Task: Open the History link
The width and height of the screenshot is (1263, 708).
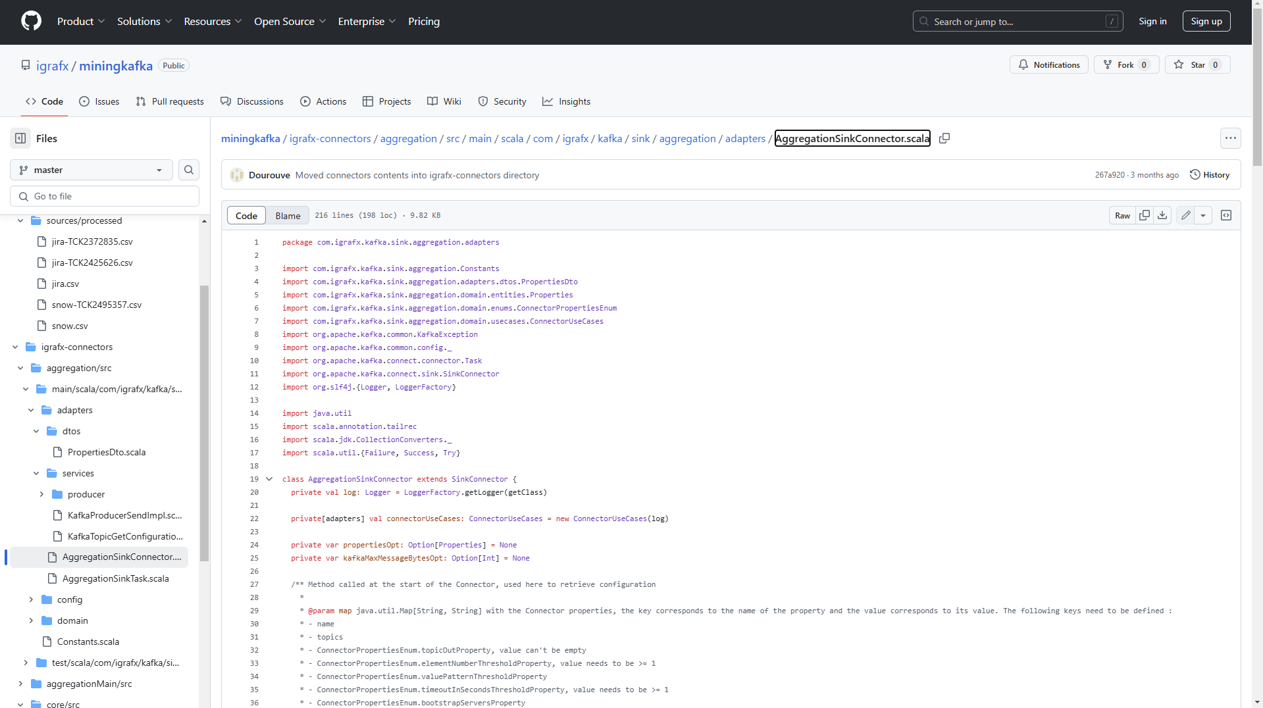Action: point(1210,175)
